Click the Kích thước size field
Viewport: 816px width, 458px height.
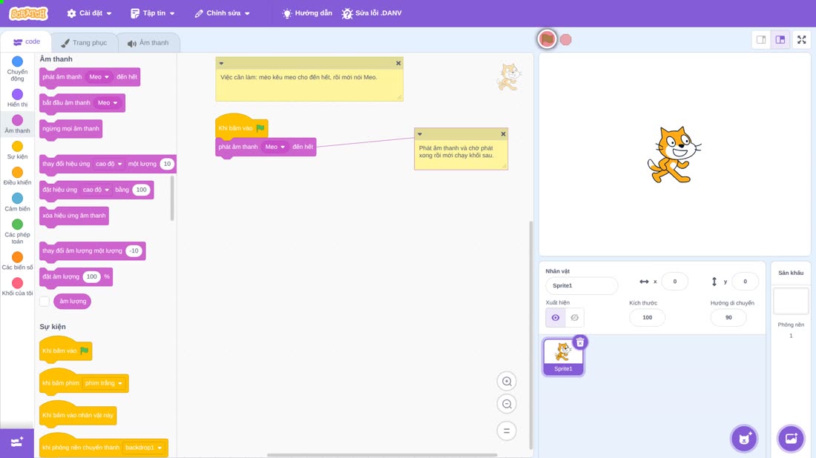(x=647, y=318)
